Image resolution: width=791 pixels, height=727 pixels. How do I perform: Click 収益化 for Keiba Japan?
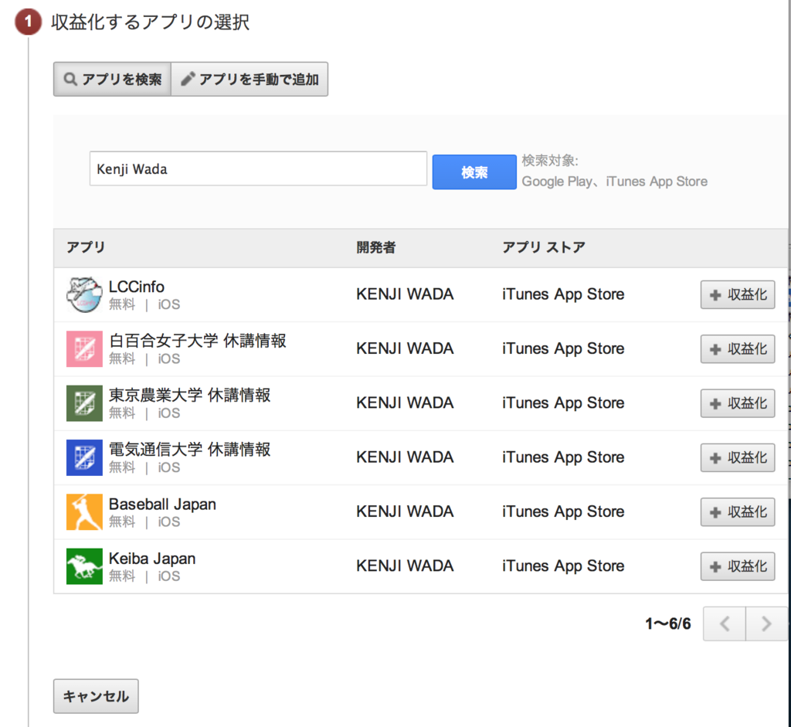(738, 566)
